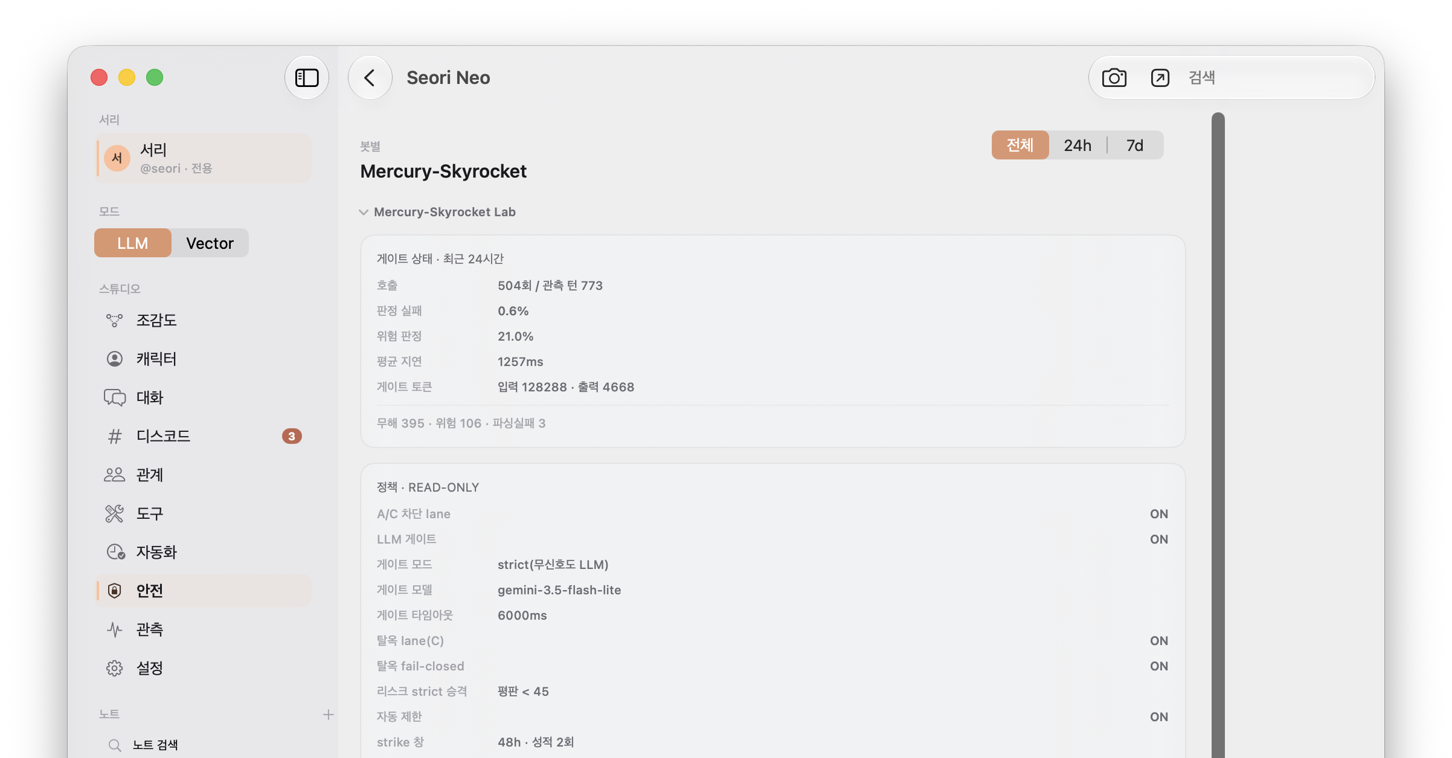Switch mode to LLM
This screenshot has height=758, width=1452.
tap(133, 243)
